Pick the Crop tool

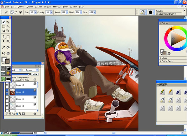[4, 31]
